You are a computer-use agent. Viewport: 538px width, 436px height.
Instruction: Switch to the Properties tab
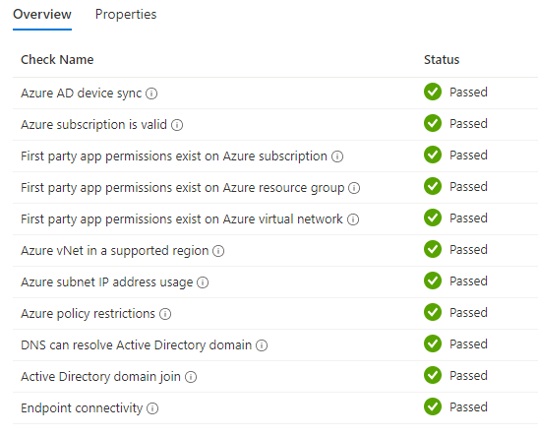(x=126, y=15)
